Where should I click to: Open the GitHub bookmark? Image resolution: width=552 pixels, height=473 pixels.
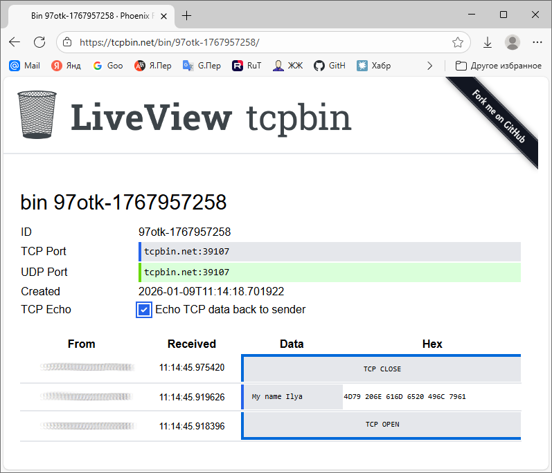pyautogui.click(x=329, y=66)
